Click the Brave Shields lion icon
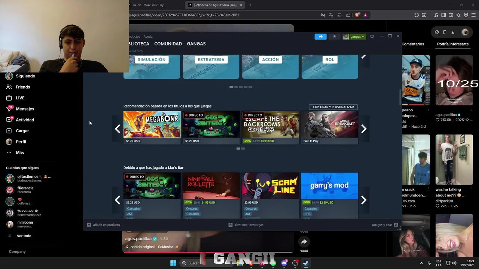This screenshot has width=479, height=269. pos(357,15)
